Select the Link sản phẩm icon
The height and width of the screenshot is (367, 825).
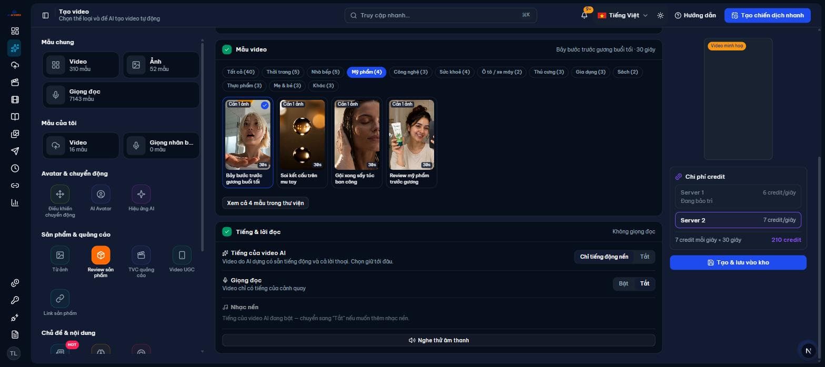click(x=60, y=299)
